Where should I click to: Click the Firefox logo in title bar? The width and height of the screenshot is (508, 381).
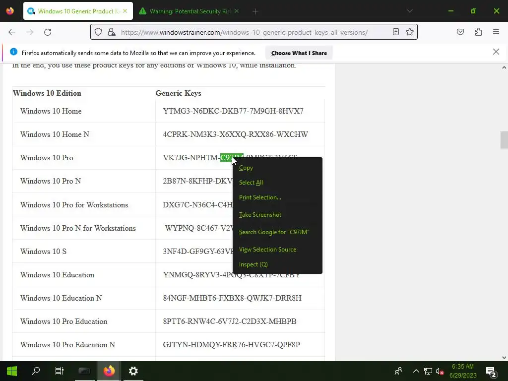(10, 11)
